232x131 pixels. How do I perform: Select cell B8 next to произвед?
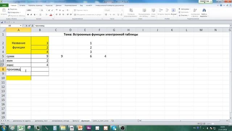(40, 70)
